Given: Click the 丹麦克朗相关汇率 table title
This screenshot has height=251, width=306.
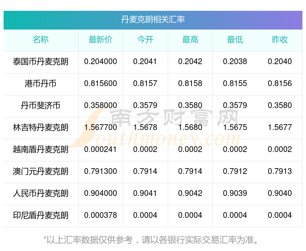Looking at the screenshot, I should click(x=153, y=19).
